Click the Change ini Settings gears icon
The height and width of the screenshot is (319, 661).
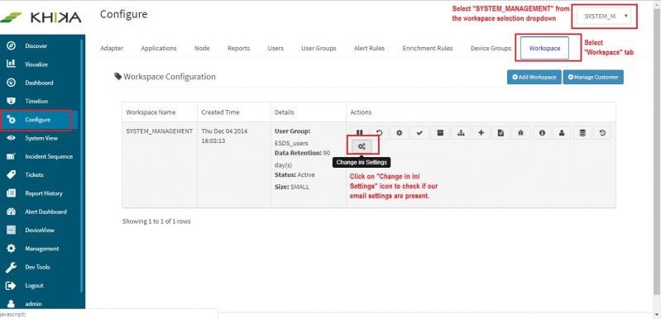pyautogui.click(x=362, y=146)
